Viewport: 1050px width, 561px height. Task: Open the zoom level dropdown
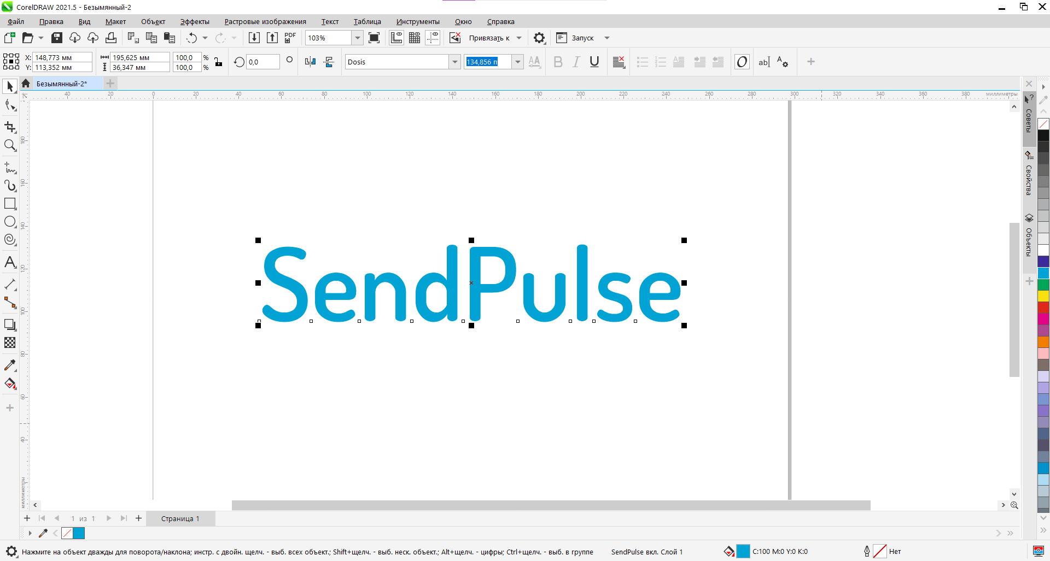[x=357, y=38]
